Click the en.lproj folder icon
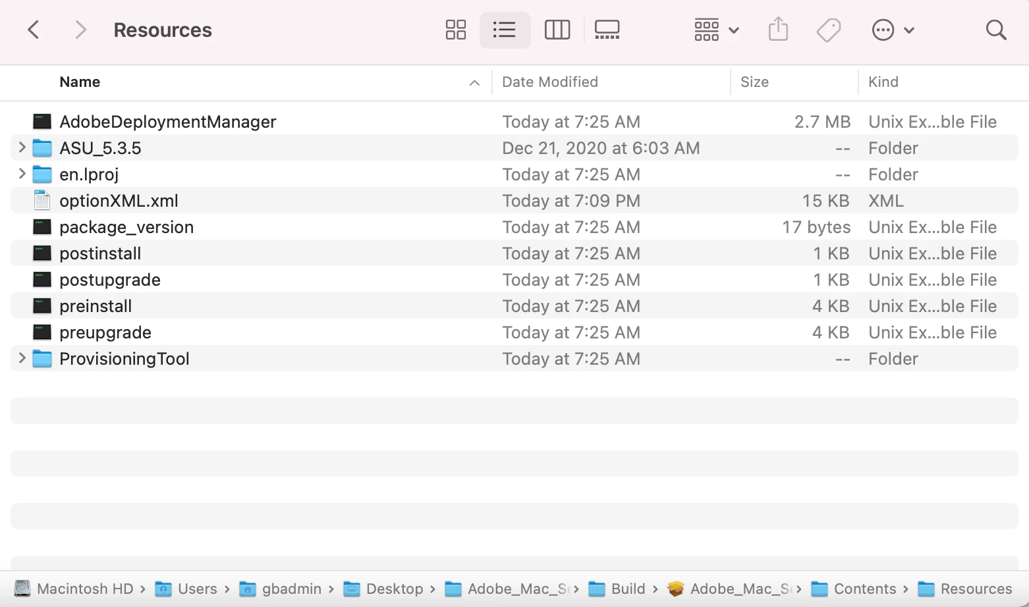 tap(42, 174)
